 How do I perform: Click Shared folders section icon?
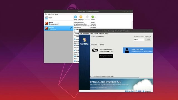75,56
